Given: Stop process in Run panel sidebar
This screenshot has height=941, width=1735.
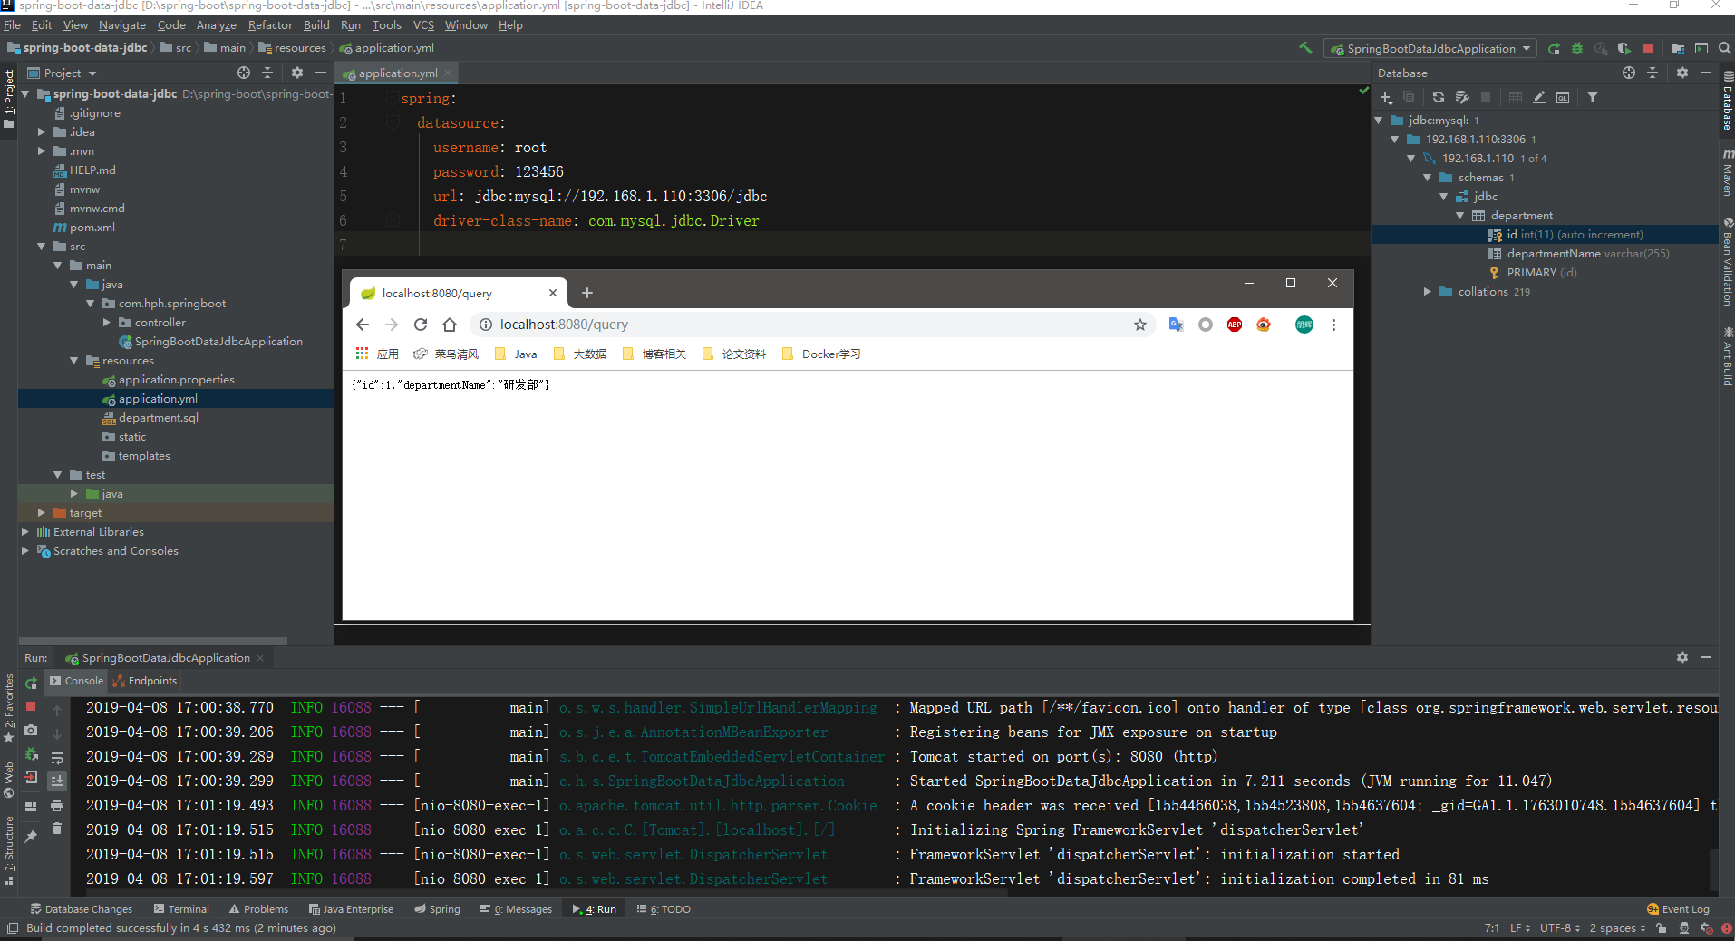Looking at the screenshot, I should click(31, 706).
